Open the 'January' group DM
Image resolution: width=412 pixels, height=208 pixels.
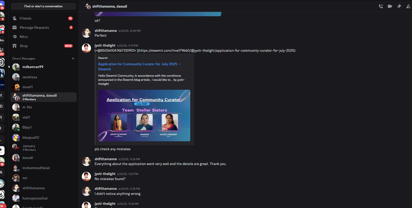point(43,148)
